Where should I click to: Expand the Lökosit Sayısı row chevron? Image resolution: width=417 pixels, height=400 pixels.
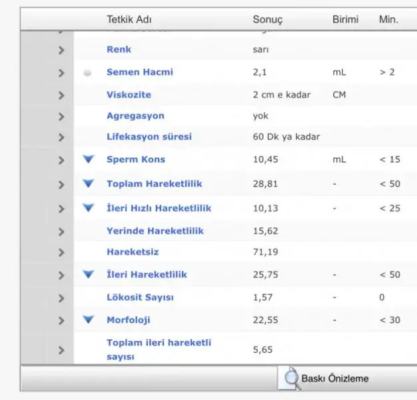coord(61,298)
